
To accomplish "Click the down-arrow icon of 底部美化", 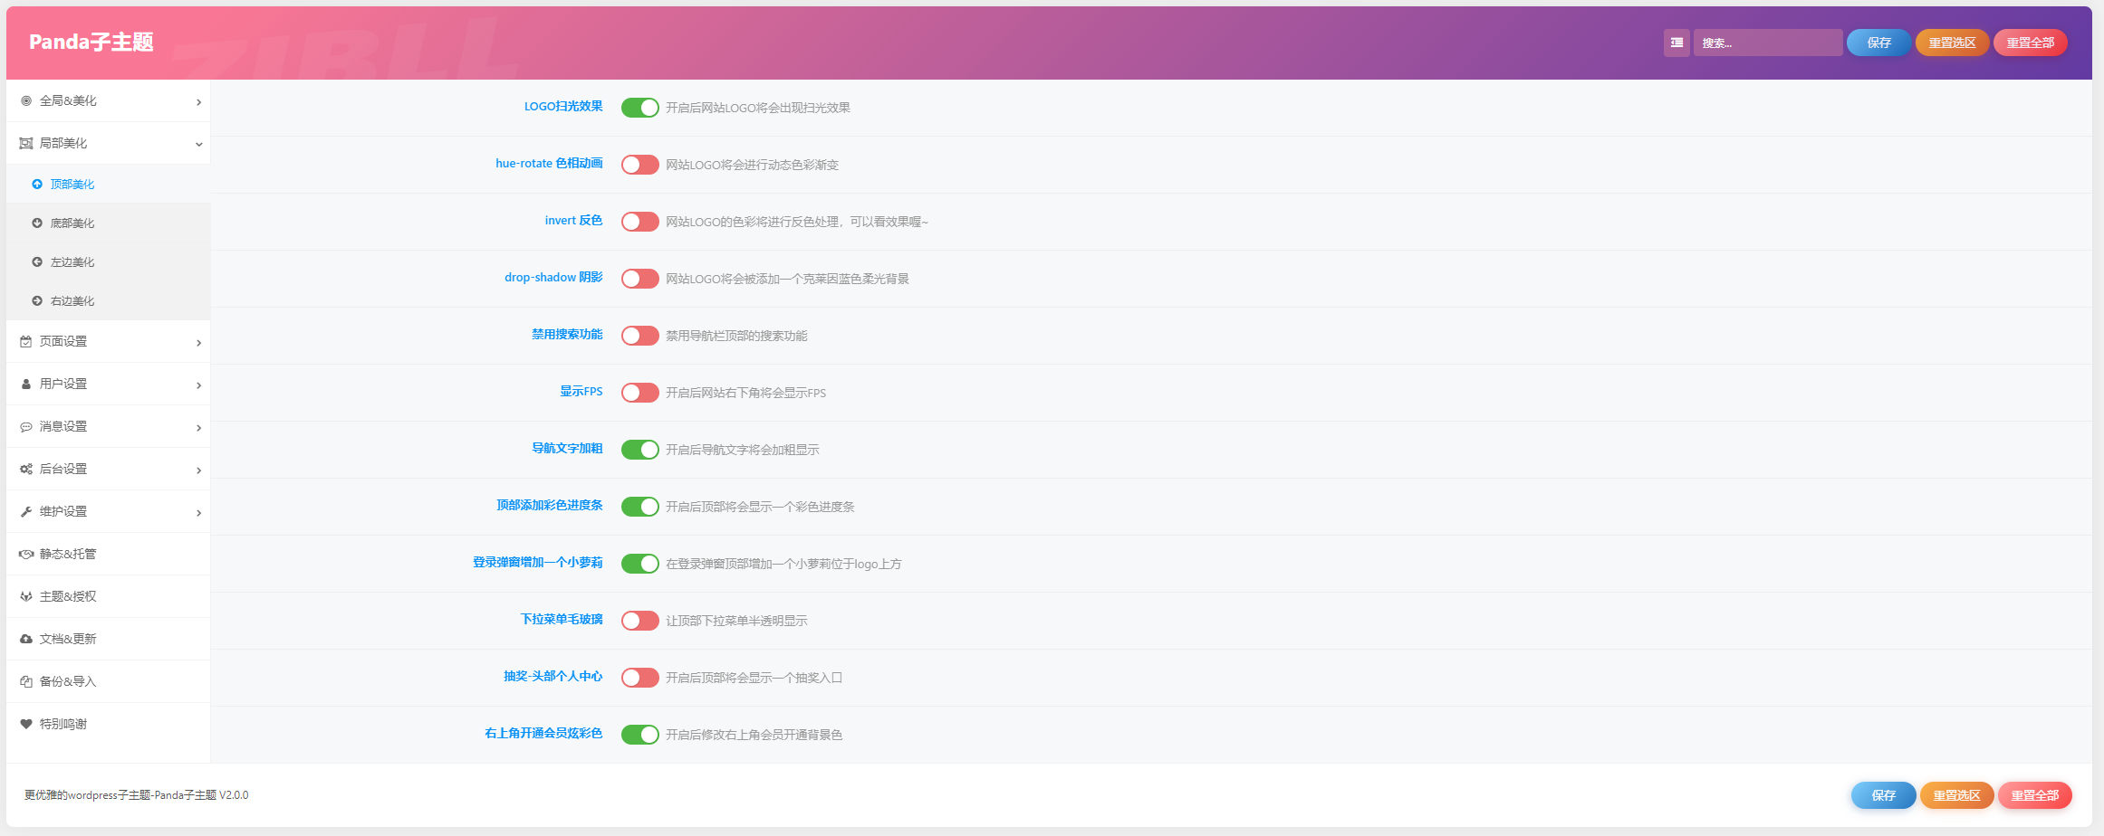I will click(x=37, y=223).
